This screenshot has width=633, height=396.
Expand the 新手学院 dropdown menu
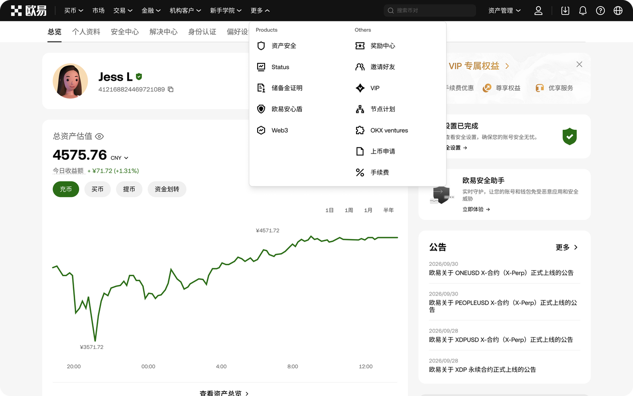pos(226,10)
